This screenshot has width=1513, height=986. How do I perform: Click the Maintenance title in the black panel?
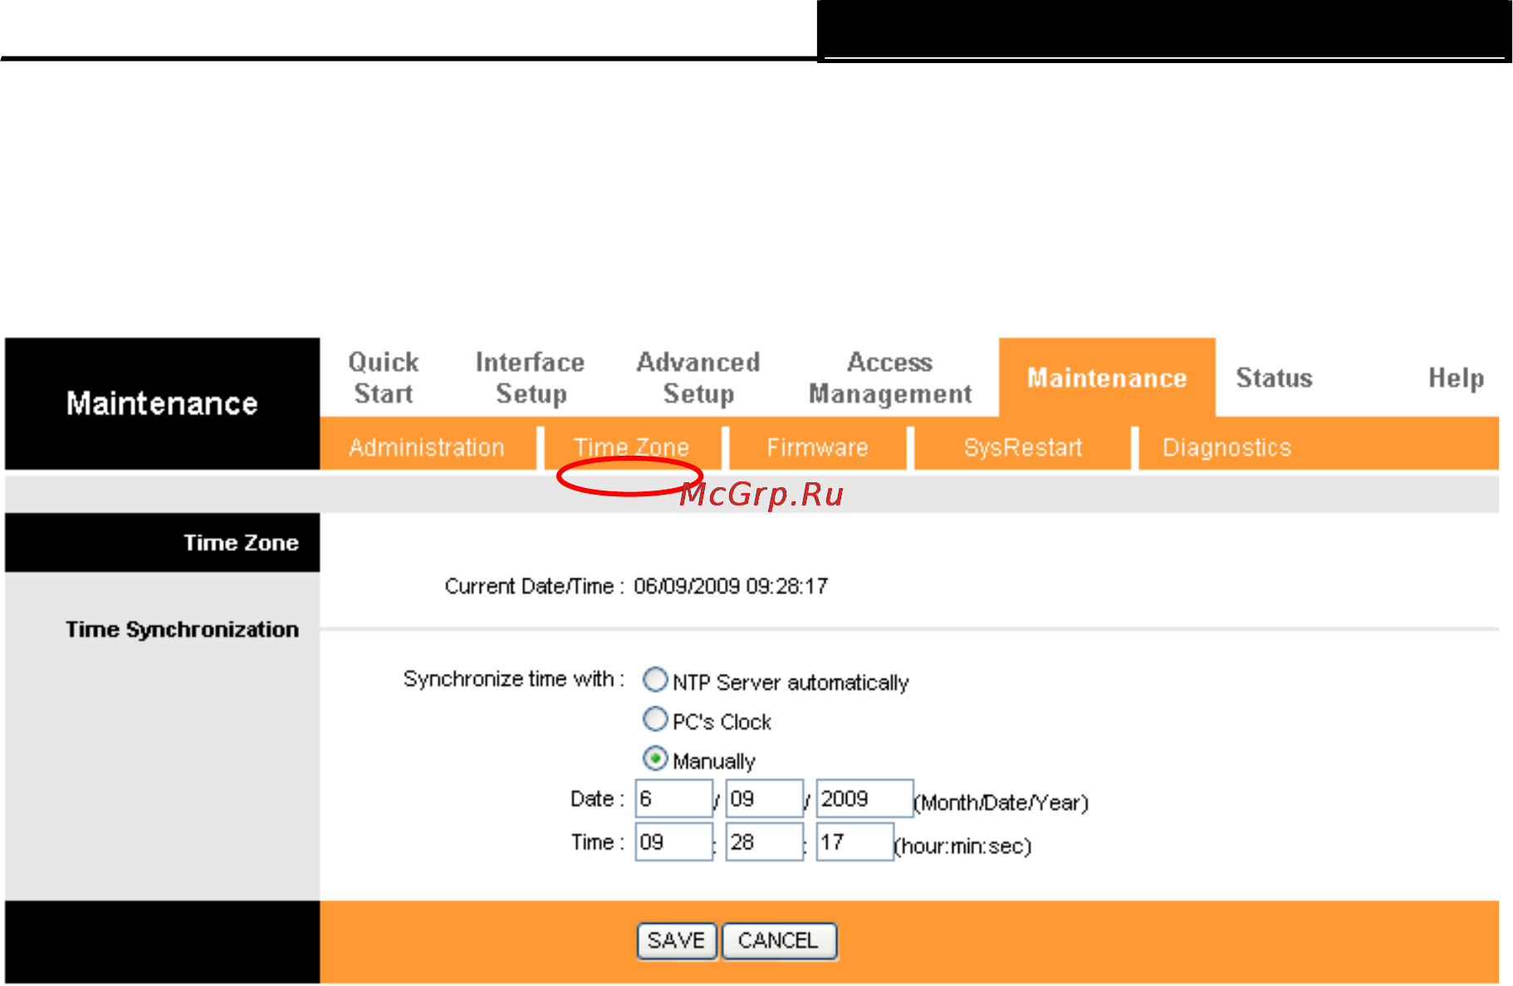pyautogui.click(x=162, y=403)
